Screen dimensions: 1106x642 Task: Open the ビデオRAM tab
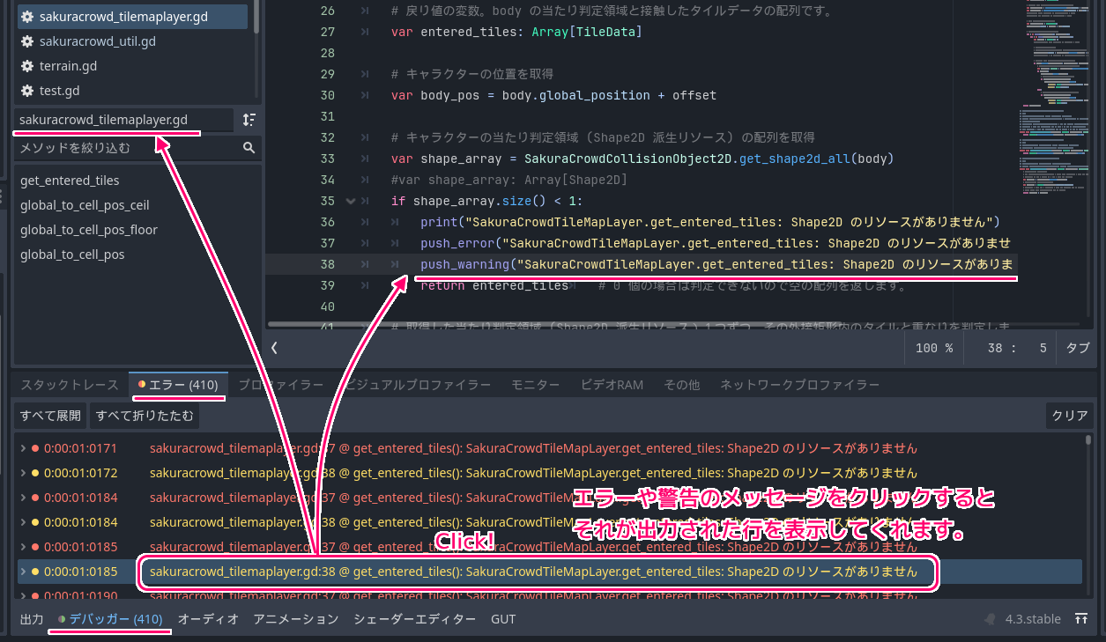coord(612,385)
